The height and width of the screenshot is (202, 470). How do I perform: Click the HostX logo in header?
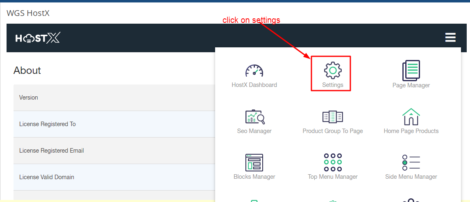pos(38,38)
